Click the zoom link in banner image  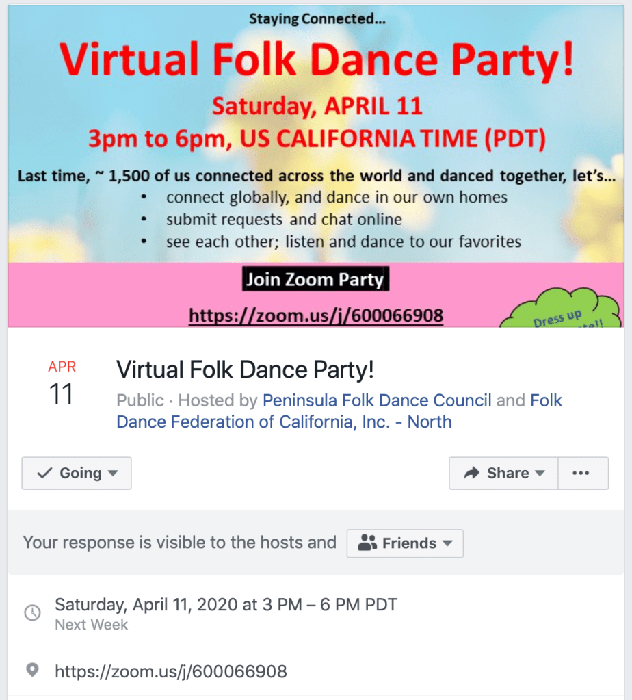[x=316, y=315]
